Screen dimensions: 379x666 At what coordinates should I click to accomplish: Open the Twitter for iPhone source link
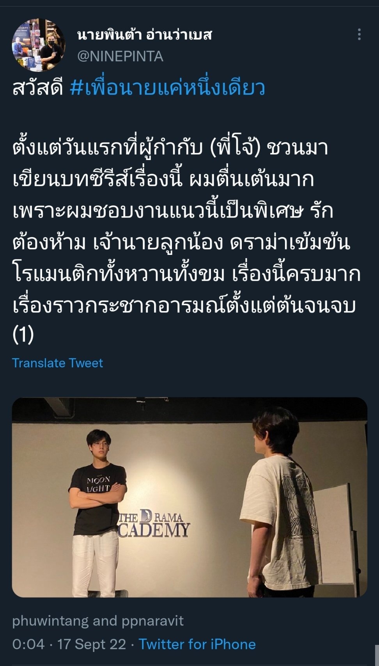click(x=197, y=644)
